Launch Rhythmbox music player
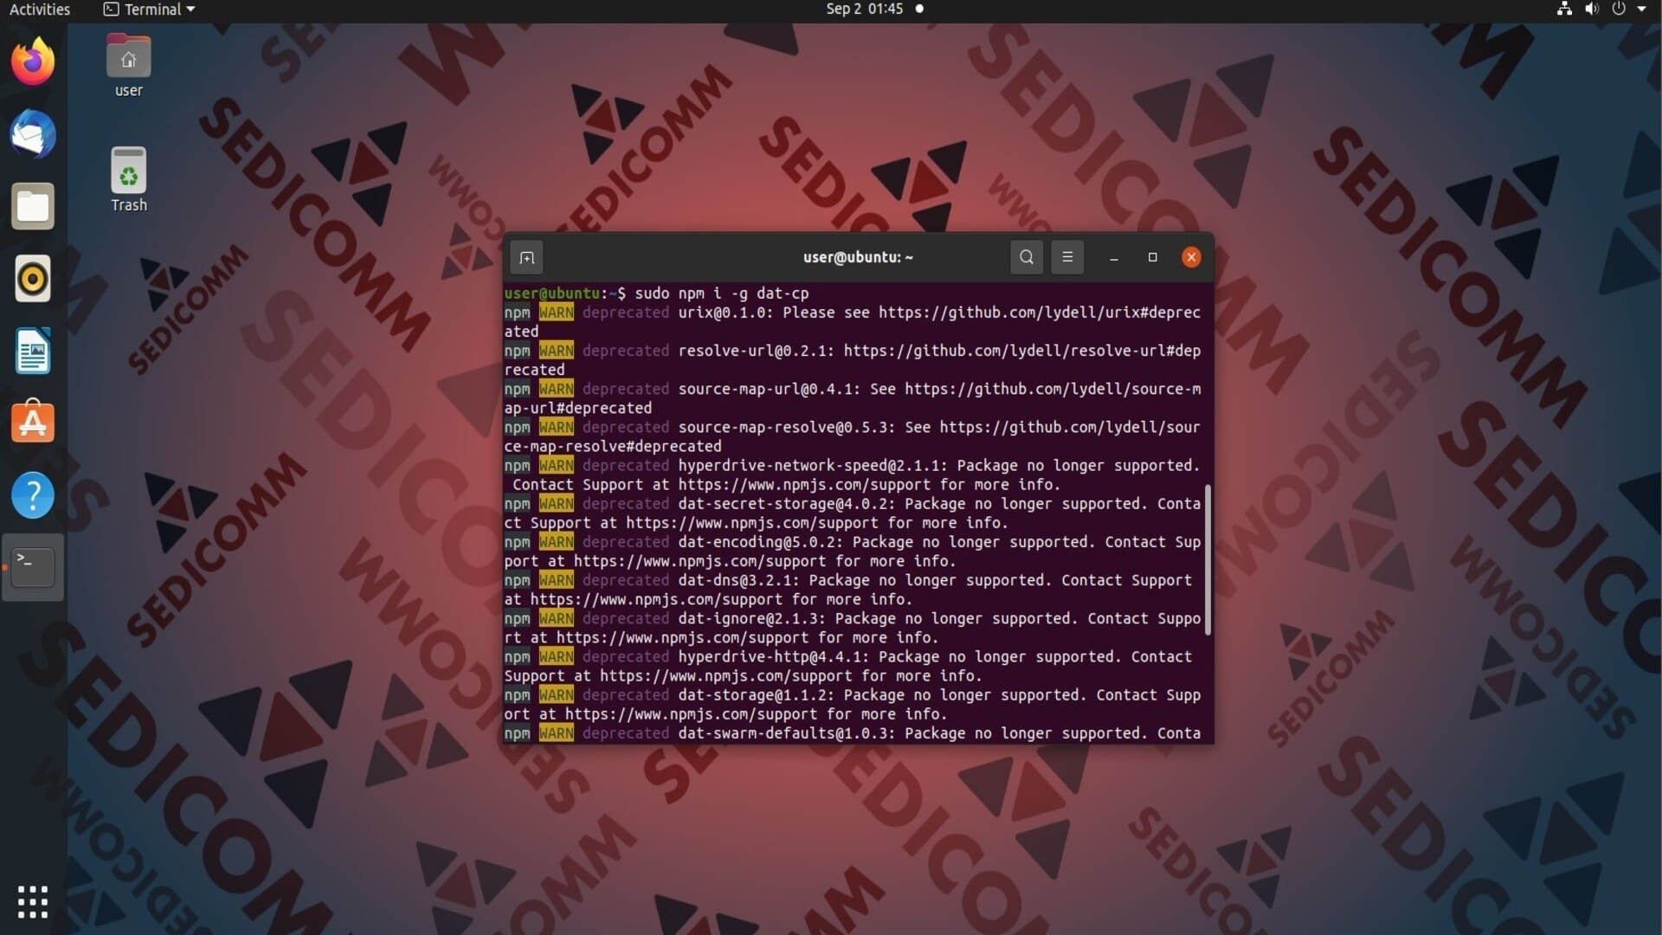 tap(33, 279)
